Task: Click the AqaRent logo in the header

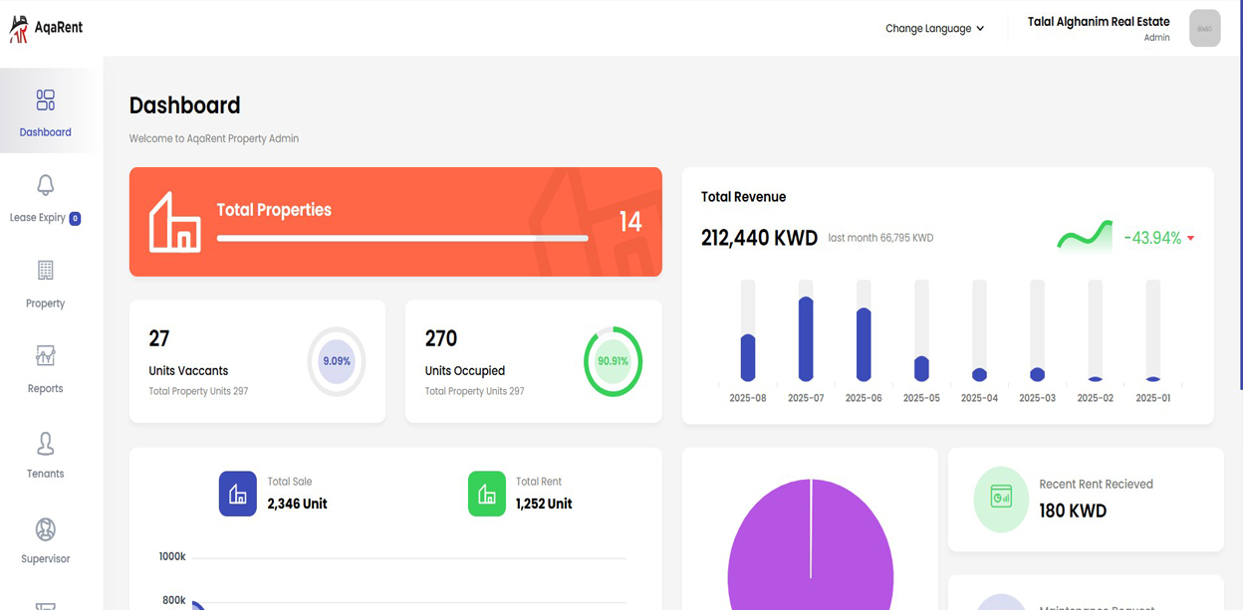Action: click(x=46, y=29)
